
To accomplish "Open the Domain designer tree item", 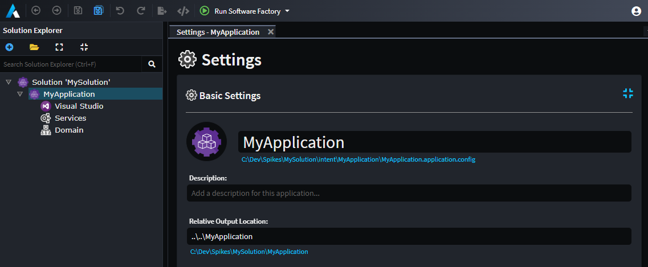I will pos(69,130).
